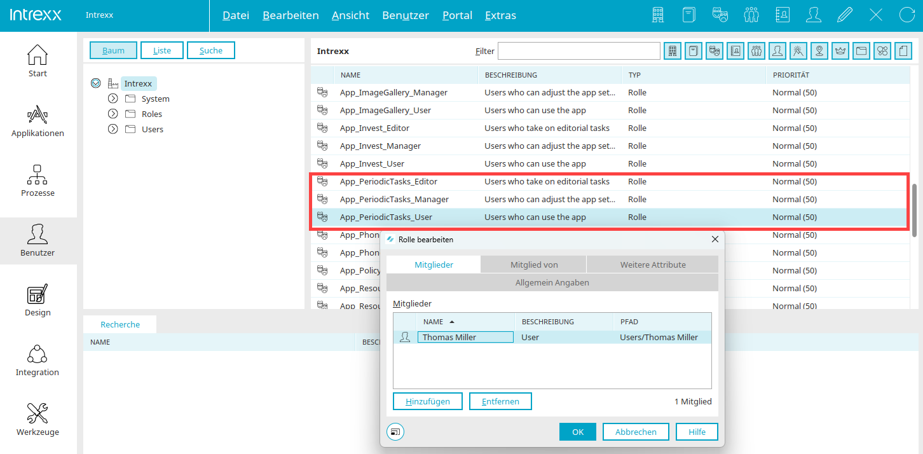Select the App_ImageGallery_Manager row
Image resolution: width=923 pixels, height=454 pixels.
610,92
